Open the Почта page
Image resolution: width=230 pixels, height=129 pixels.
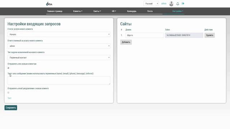point(150,11)
